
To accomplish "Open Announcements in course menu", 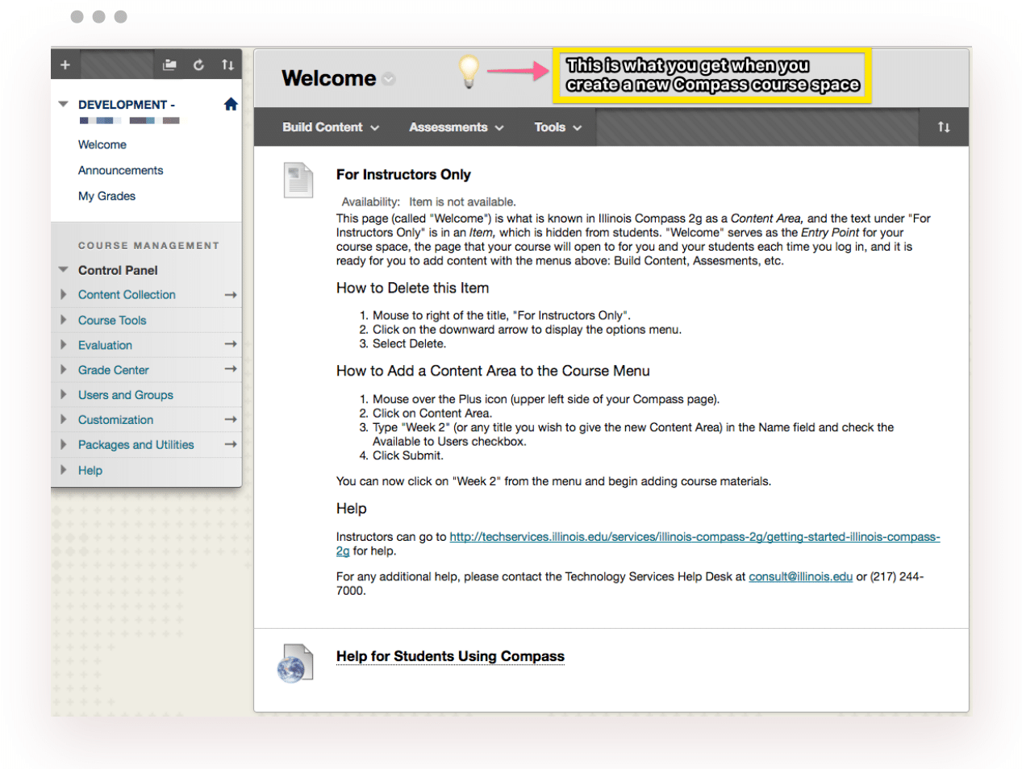I will point(121,171).
